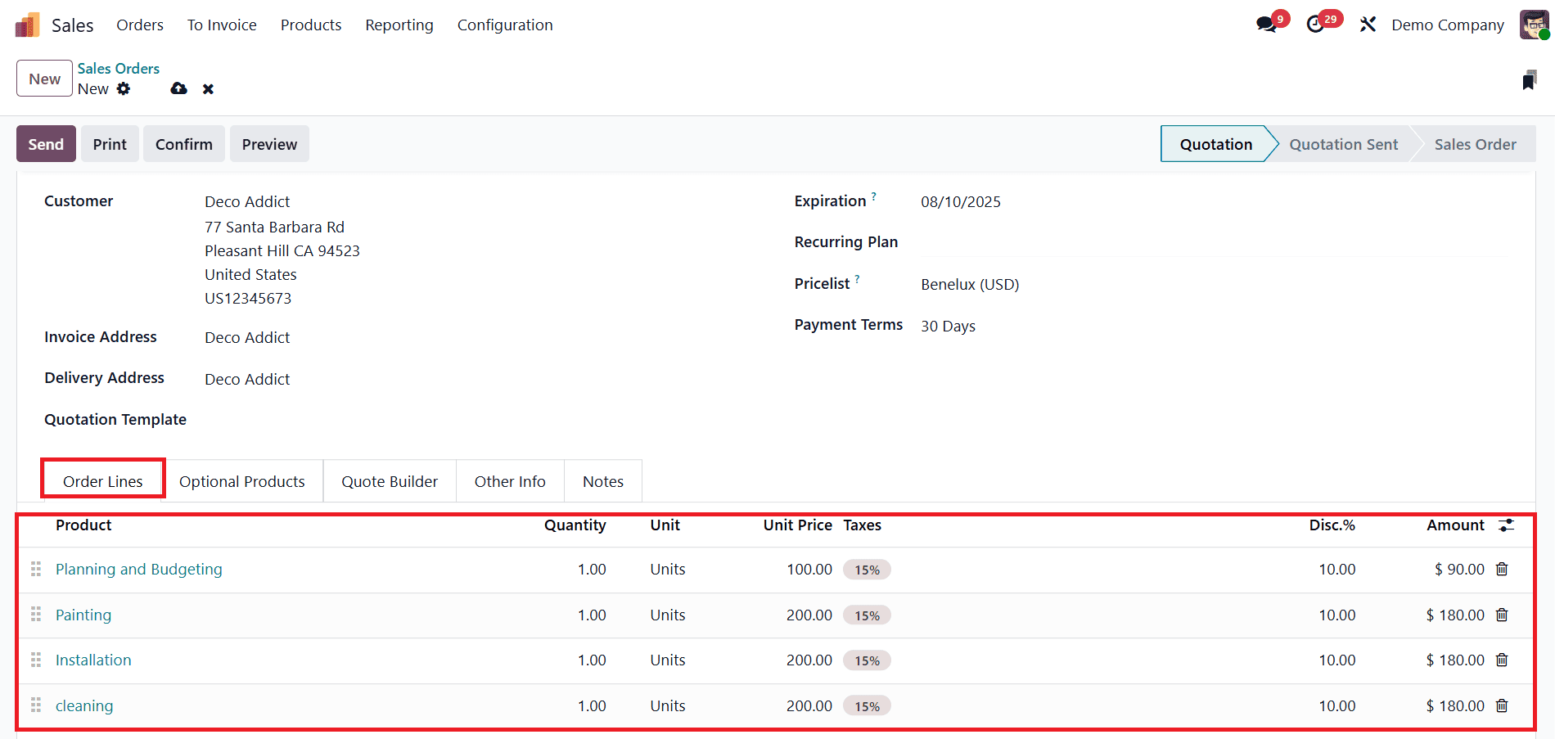Open the Sales app home icon
The width and height of the screenshot is (1555, 739).
point(27,25)
